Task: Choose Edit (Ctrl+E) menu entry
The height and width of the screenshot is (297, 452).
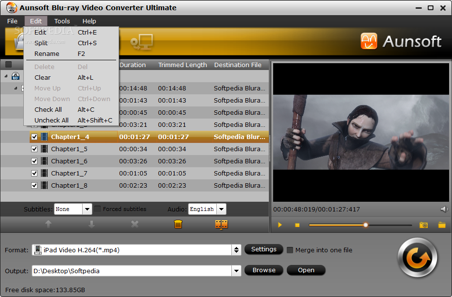Action: click(71, 32)
